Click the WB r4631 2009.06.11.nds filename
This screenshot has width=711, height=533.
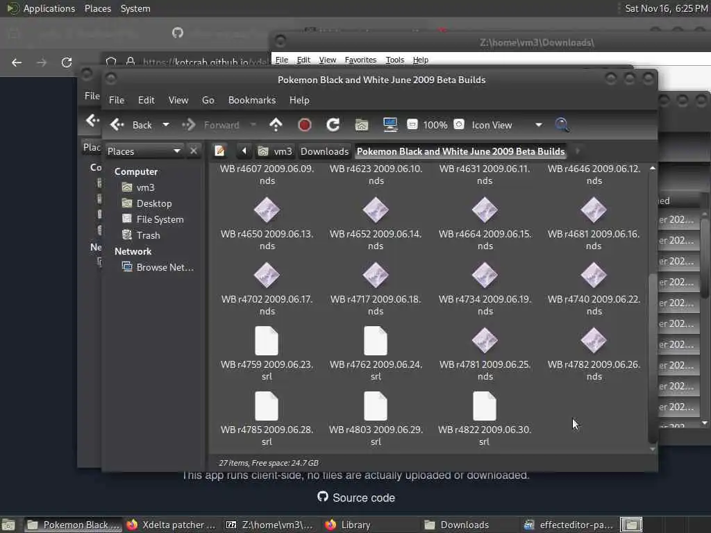485,174
